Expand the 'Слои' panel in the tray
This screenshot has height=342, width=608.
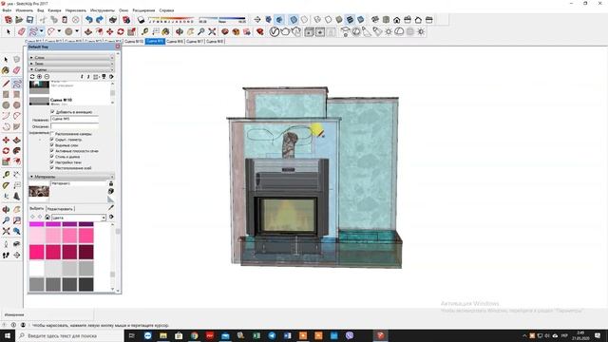click(72, 57)
